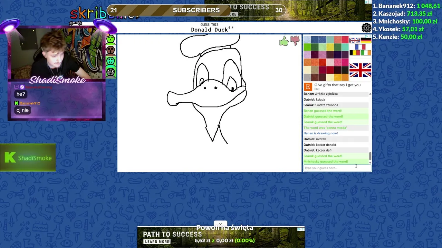The image size is (442, 248).
Task: Open the skribbl settings gear
Action: point(366,28)
